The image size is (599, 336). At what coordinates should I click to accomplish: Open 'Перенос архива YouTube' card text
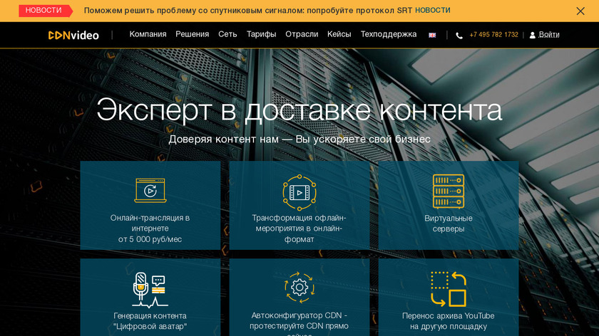coord(448,321)
